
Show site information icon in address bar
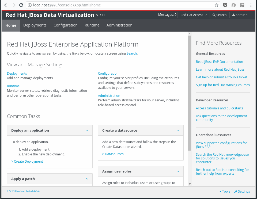pyautogui.click(x=30, y=5)
